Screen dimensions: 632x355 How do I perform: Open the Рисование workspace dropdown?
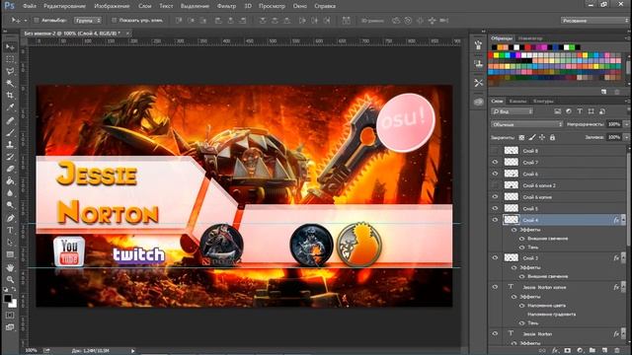(x=594, y=20)
